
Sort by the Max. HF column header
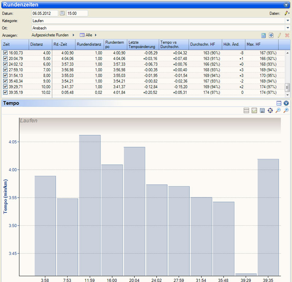[262, 44]
